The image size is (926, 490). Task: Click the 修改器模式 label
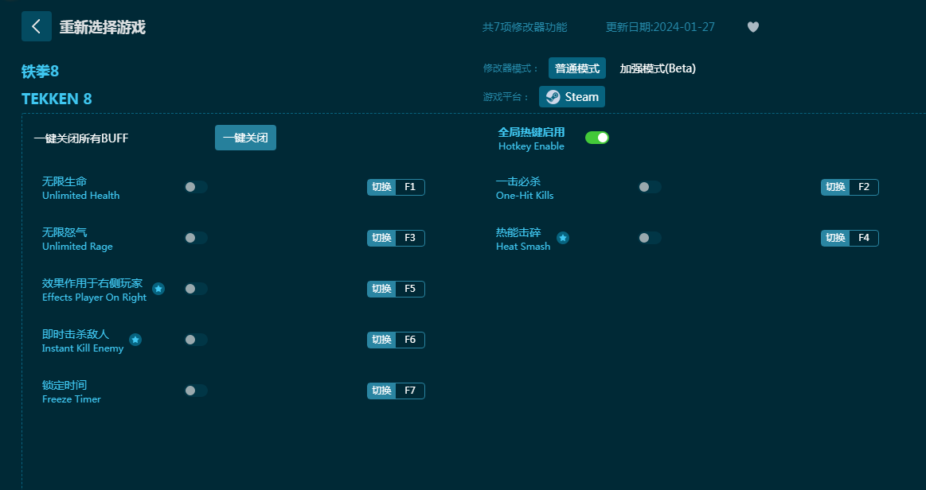511,68
